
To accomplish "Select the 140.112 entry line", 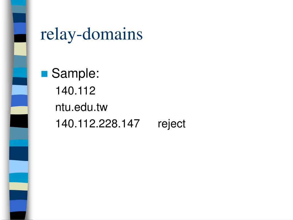I will [x=75, y=91].
